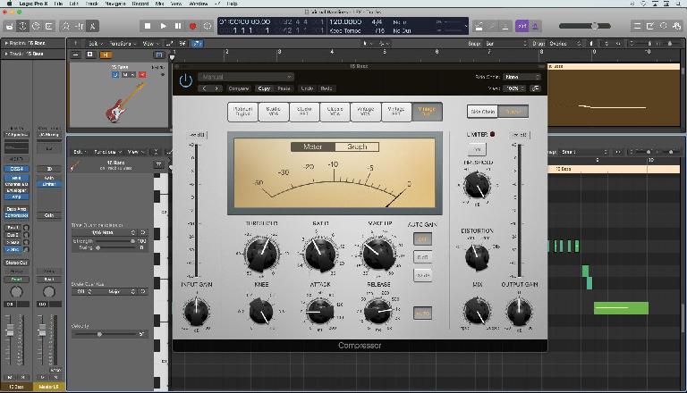This screenshot has width=687, height=393.
Task: Click next preset arrow in Compressor header
Action: [x=216, y=88]
